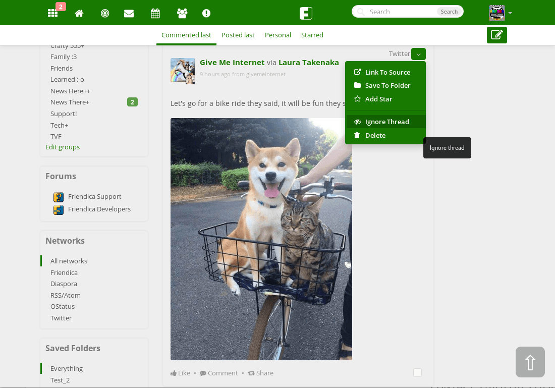Like the bike ride post
This screenshot has width=555, height=388.
pyautogui.click(x=180, y=373)
